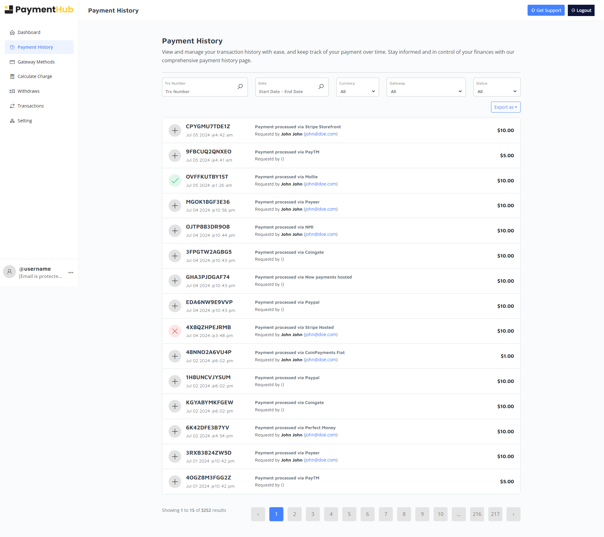The height and width of the screenshot is (537, 604).
Task: Open the three-dots user menu beside @username
Action: [71, 273]
